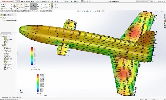Click the Zoom to Fit magnifier icon
The height and width of the screenshot is (100, 166).
(78, 11)
